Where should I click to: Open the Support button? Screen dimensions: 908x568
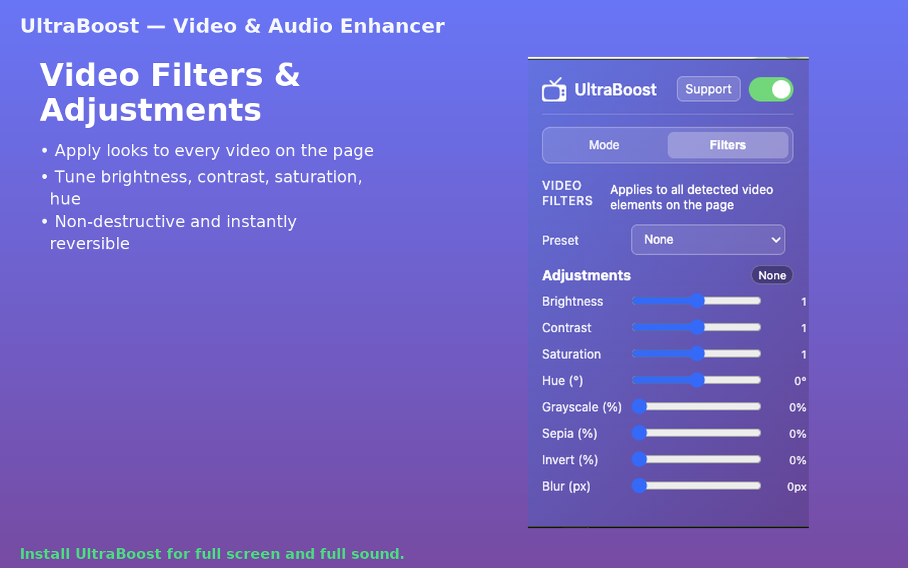point(709,89)
